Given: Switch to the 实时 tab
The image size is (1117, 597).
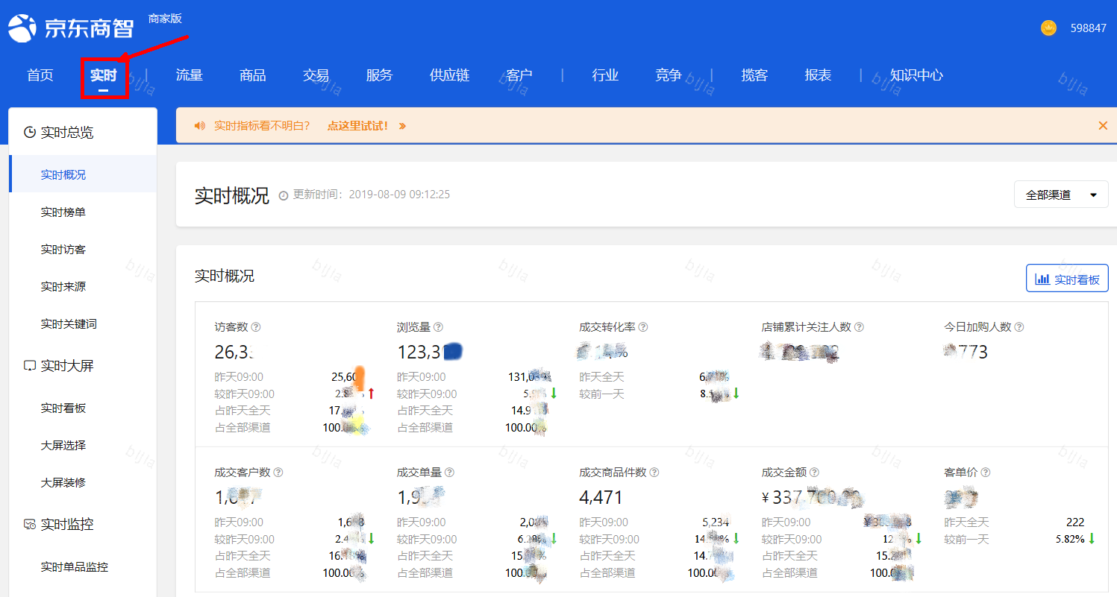Looking at the screenshot, I should point(104,75).
